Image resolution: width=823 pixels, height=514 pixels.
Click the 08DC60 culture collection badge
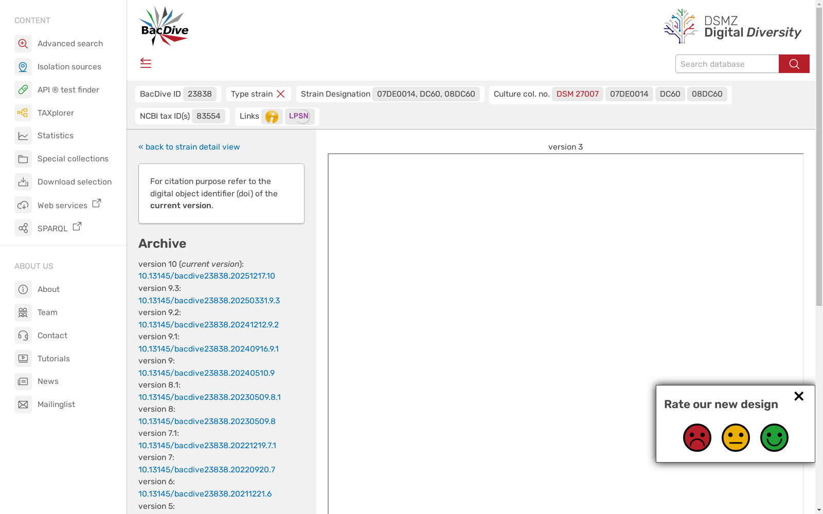pos(707,94)
